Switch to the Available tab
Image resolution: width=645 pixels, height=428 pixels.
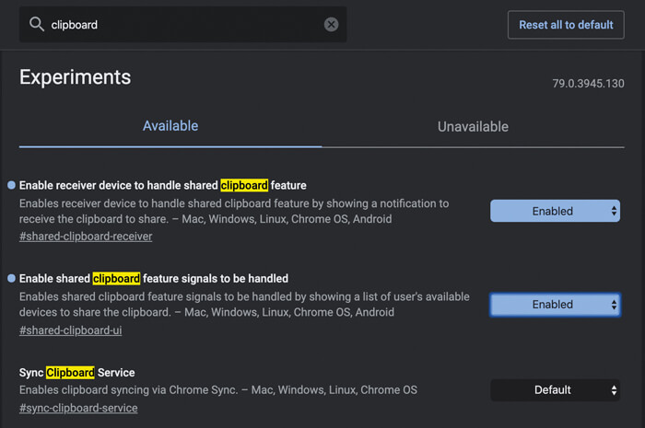click(x=170, y=126)
